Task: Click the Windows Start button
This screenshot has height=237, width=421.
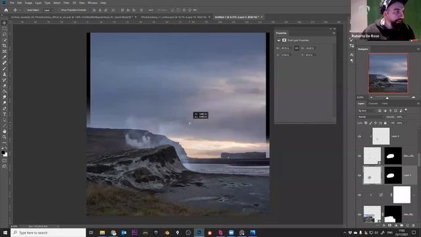Action: [x=5, y=232]
